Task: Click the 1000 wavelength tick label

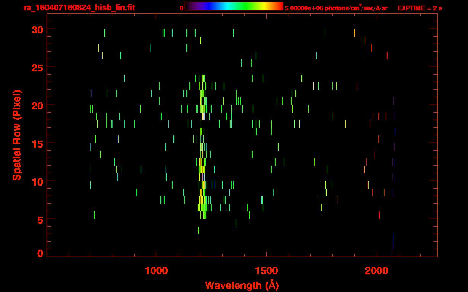Action: (x=156, y=271)
